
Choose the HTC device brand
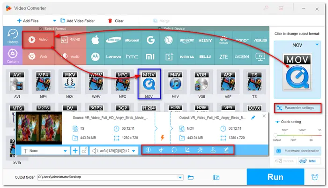pos(132,56)
